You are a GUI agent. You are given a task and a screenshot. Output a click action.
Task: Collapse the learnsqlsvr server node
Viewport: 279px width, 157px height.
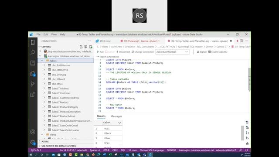click(40, 56)
